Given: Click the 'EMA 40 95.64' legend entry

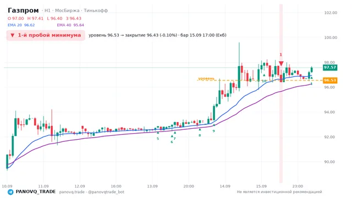Looking at the screenshot, I should click(x=70, y=25).
